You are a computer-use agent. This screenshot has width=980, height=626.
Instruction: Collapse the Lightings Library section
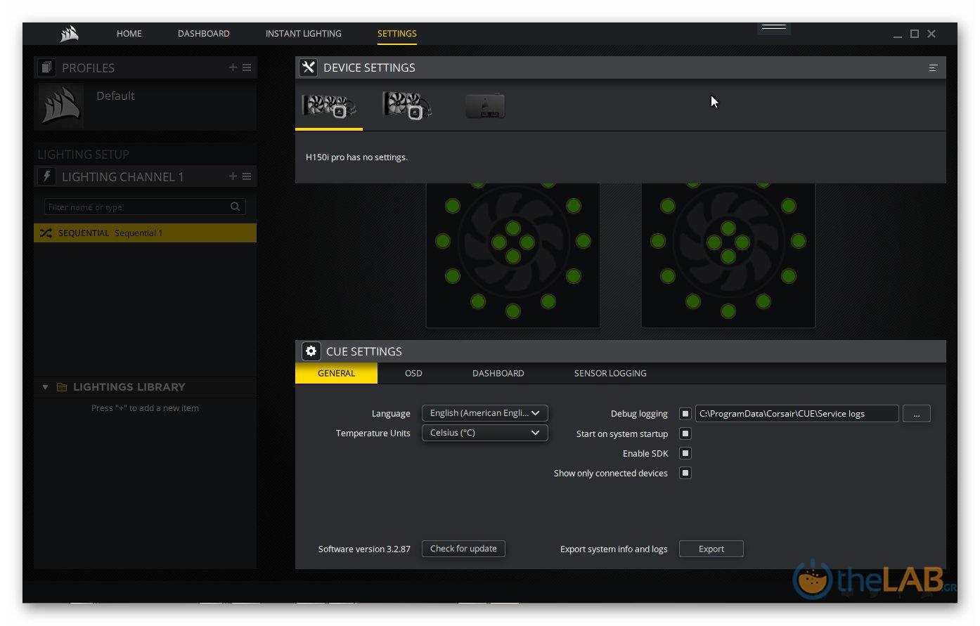click(x=45, y=387)
